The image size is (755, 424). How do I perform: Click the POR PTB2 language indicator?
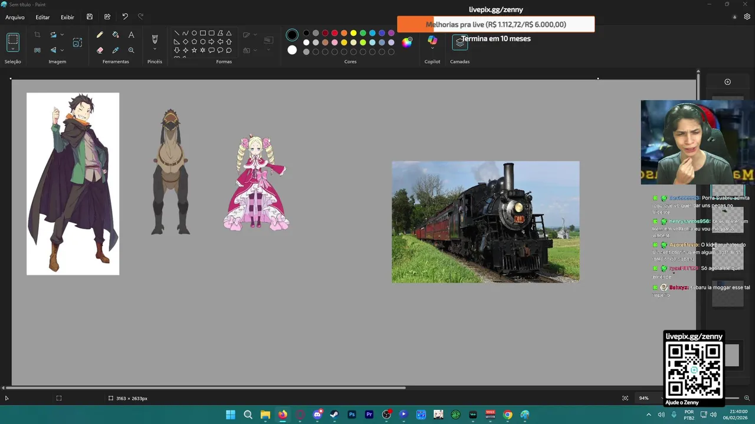click(689, 415)
